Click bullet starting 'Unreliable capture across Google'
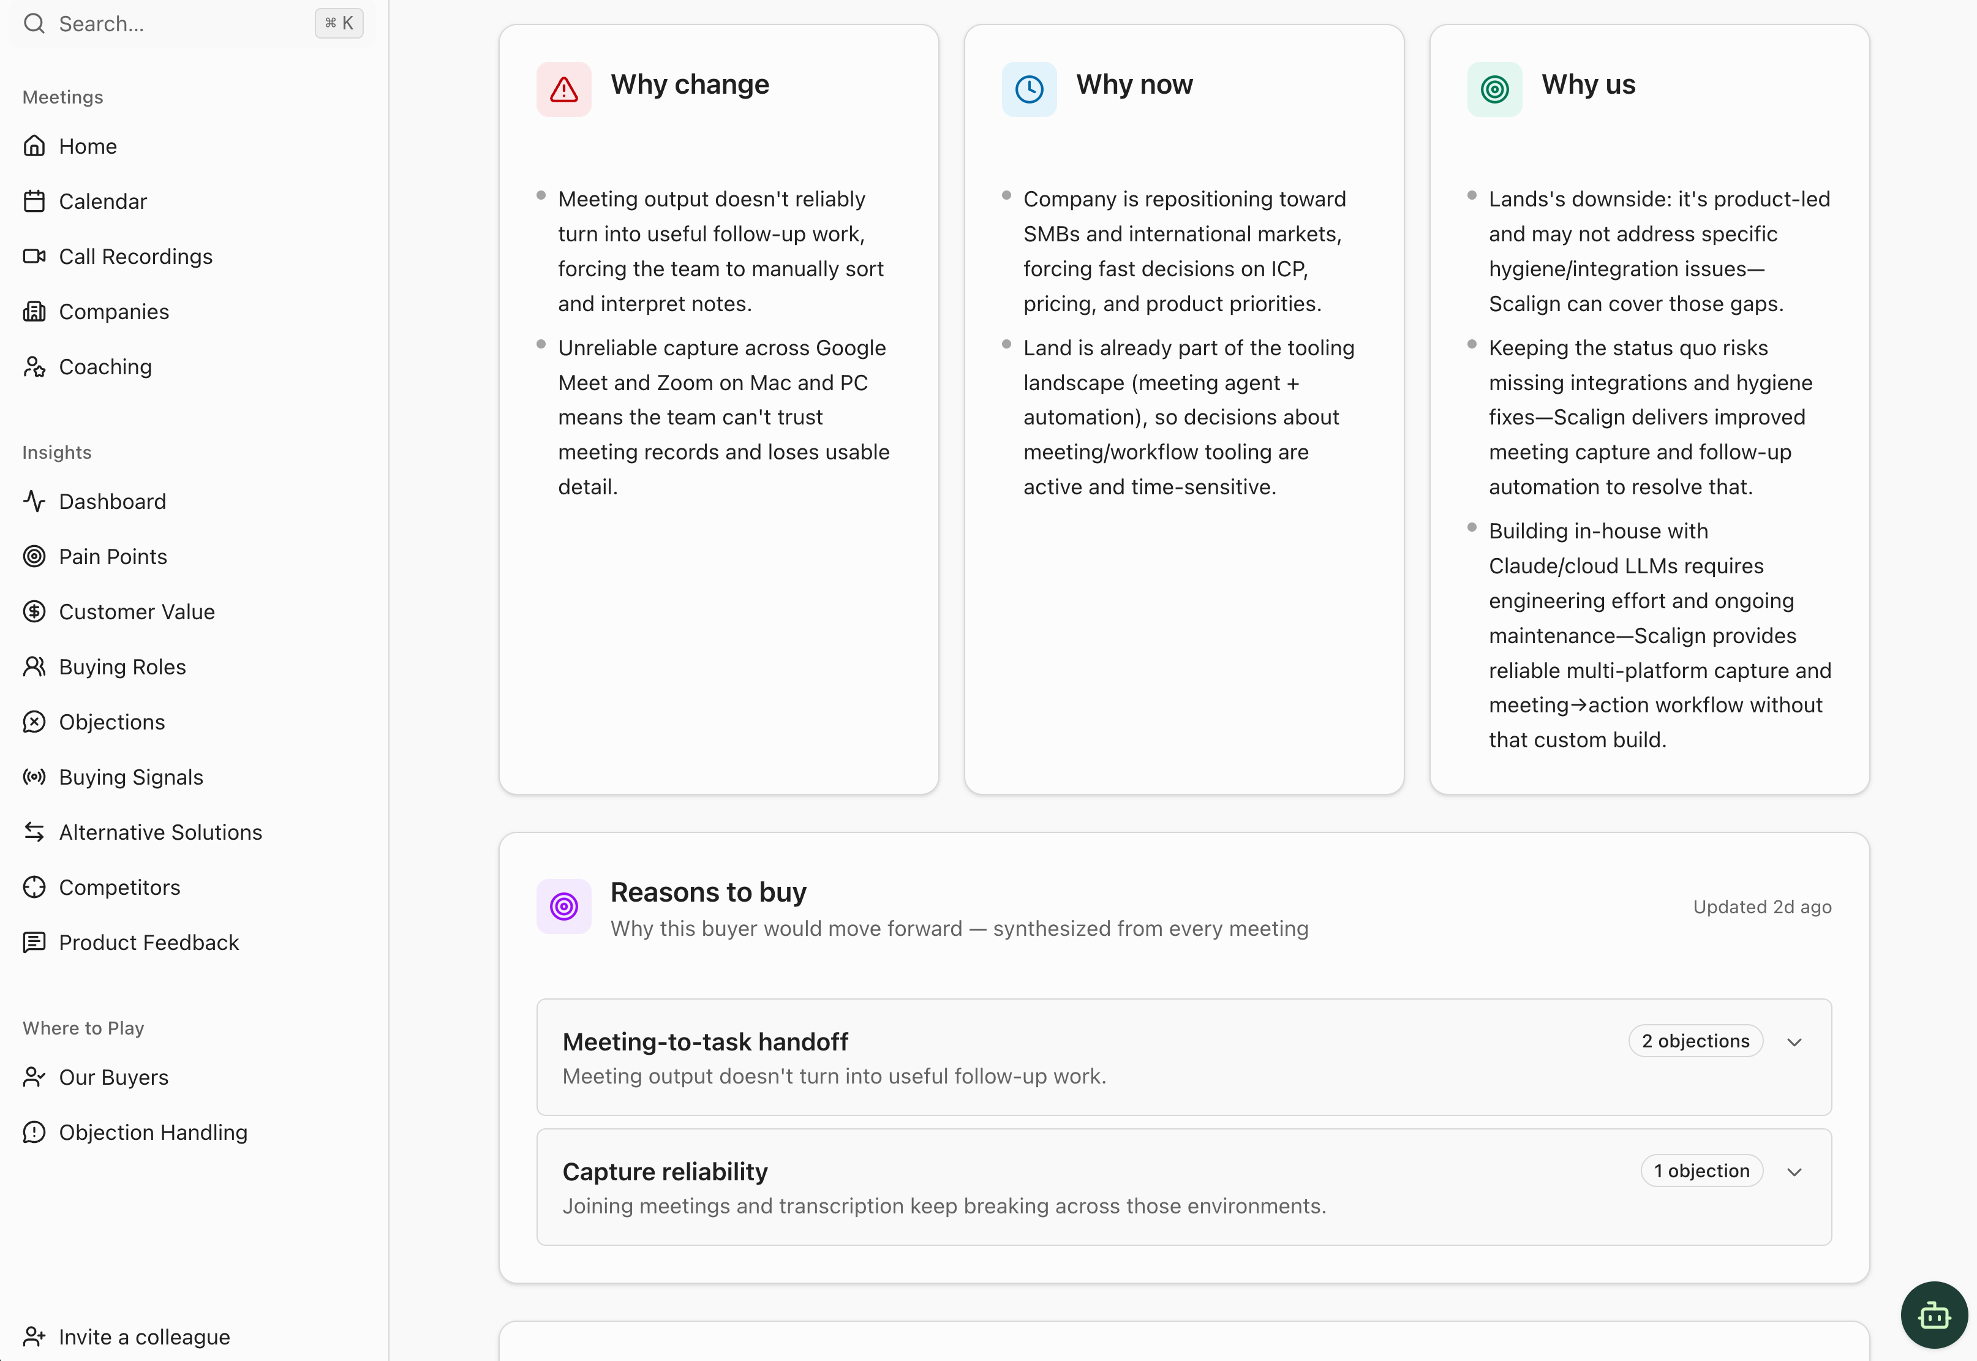 click(724, 417)
